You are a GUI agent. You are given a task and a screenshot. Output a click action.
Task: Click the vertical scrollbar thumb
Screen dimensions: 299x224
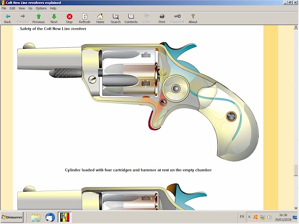tap(296, 171)
